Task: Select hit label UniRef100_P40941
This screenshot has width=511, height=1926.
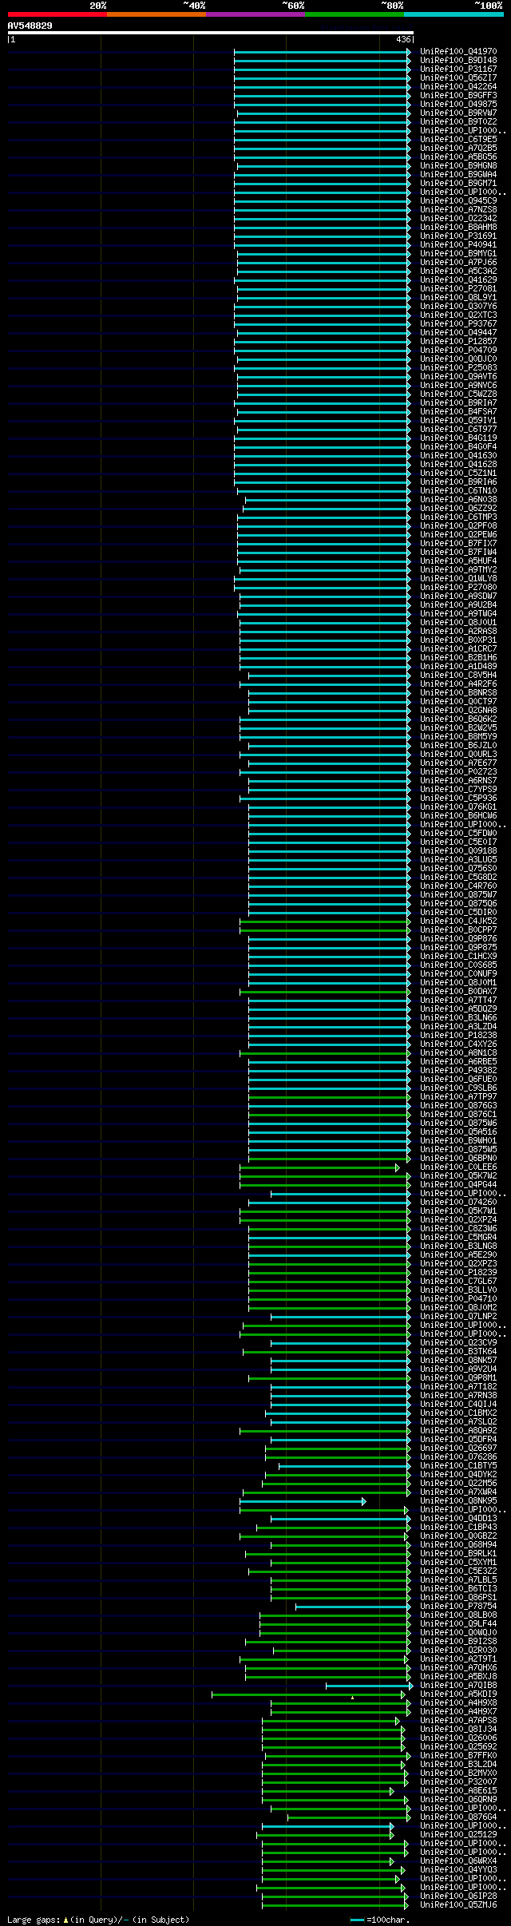Action: click(x=458, y=245)
